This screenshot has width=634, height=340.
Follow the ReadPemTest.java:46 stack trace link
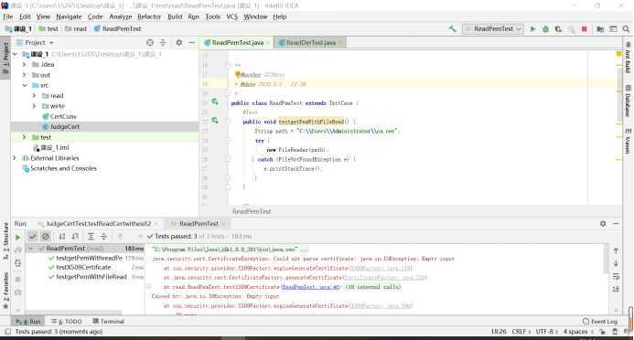coord(310,287)
